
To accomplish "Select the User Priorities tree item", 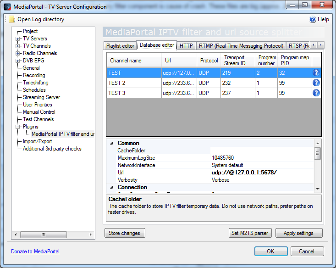I will 38,105.
